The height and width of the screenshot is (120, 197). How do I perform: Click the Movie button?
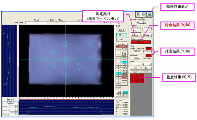coord(121,35)
